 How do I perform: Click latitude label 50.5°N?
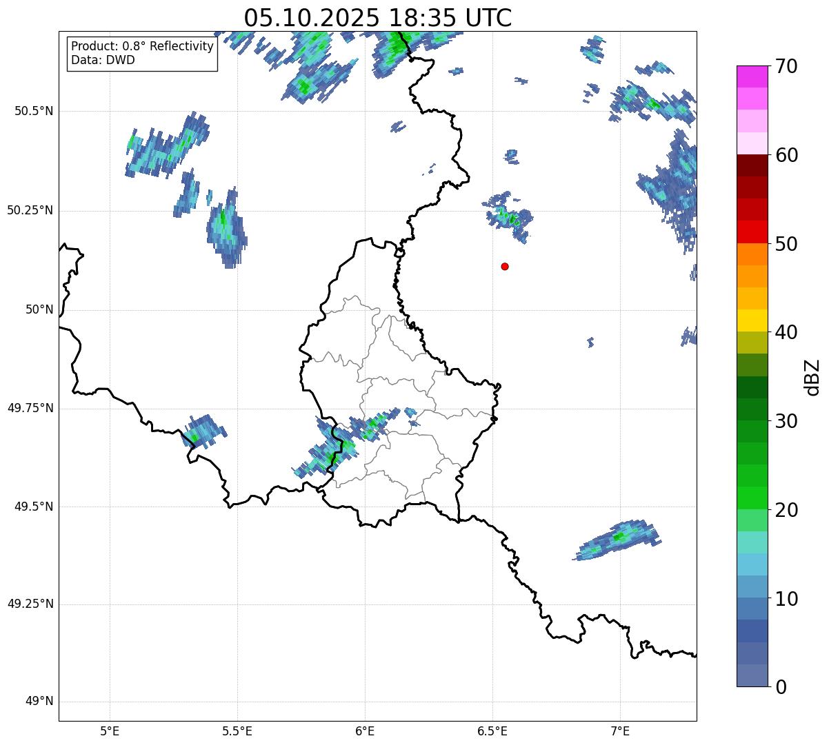pos(33,111)
